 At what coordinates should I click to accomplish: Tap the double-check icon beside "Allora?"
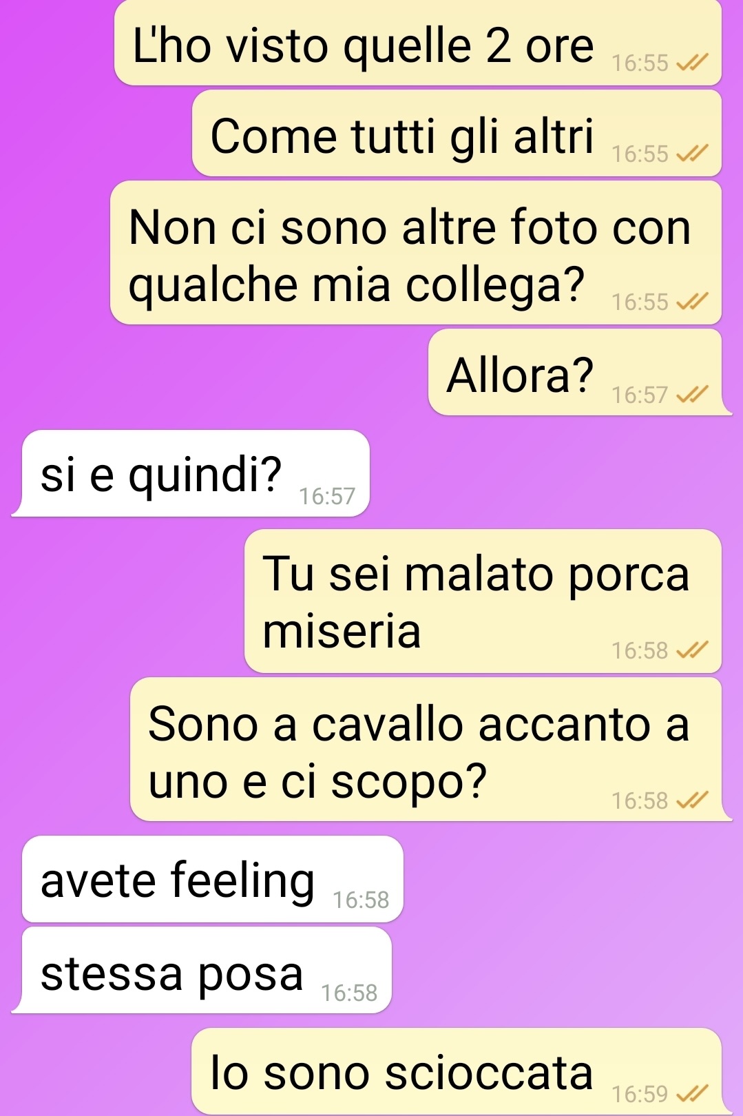692,395
